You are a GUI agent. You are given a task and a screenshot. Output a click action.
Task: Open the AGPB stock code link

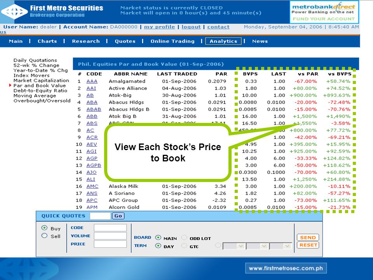[94, 165]
